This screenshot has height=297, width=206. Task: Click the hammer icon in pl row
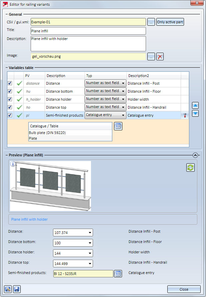coord(185,115)
